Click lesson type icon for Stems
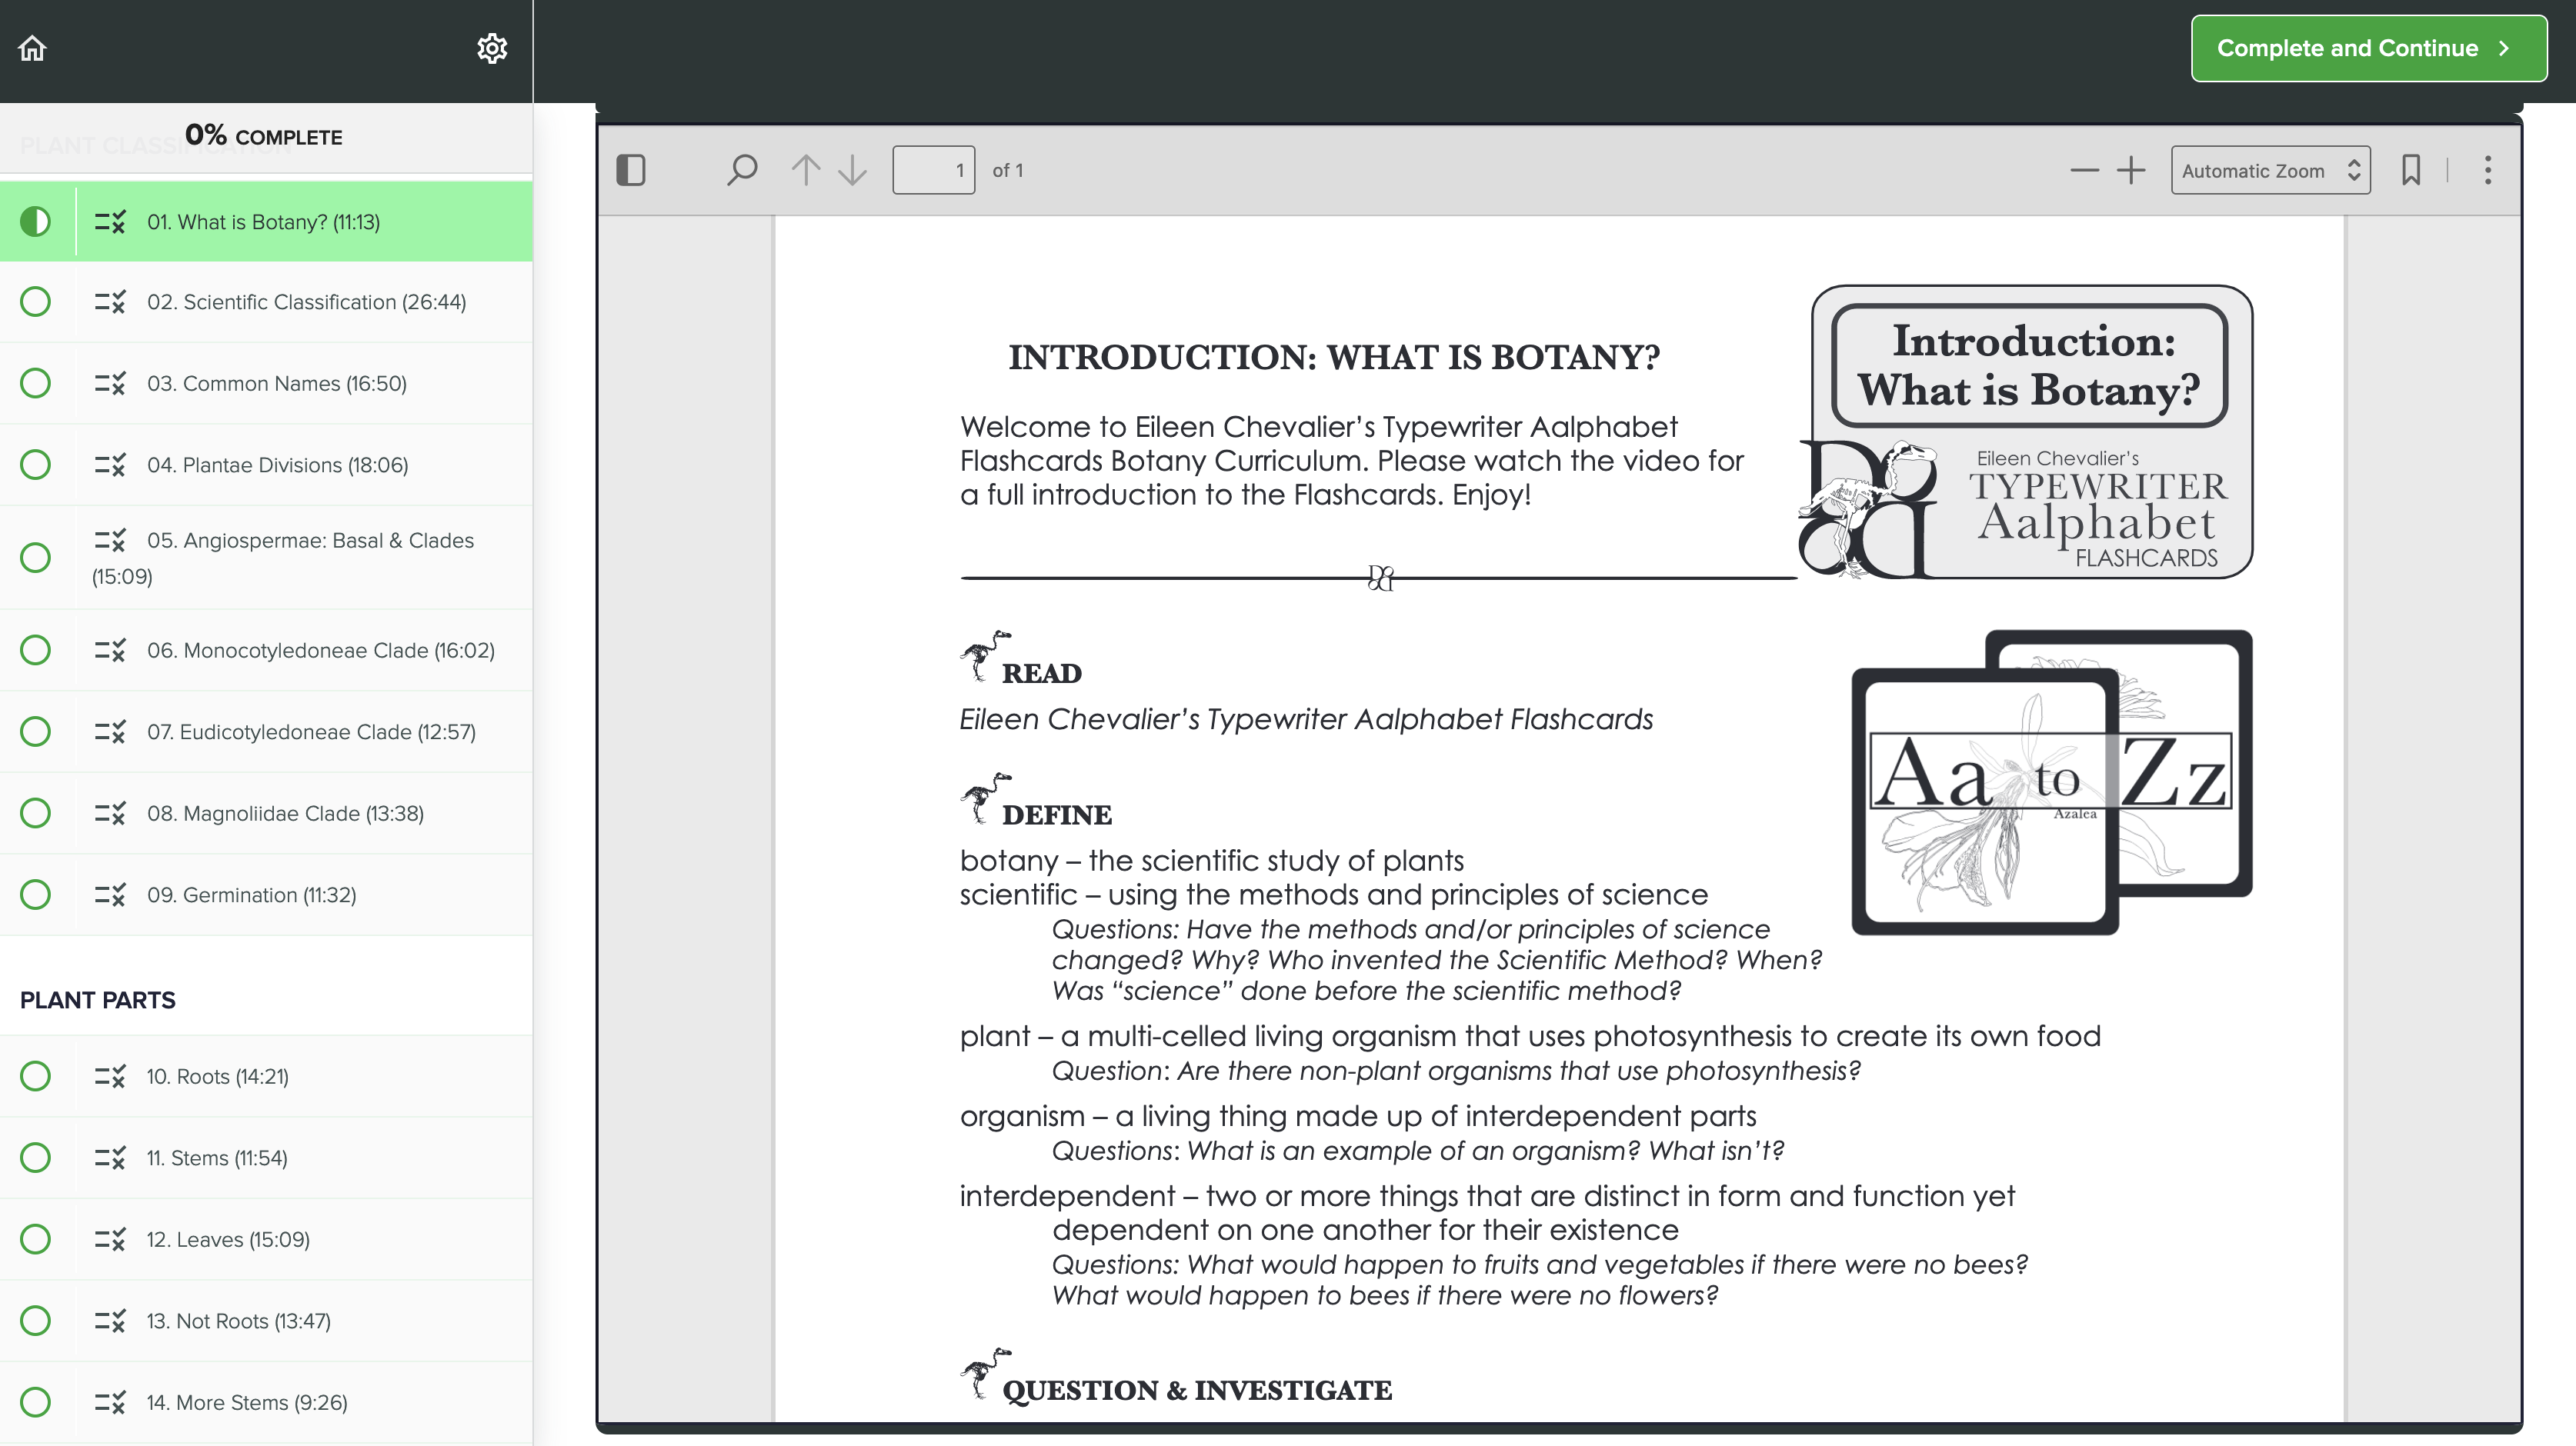Image resolution: width=2576 pixels, height=1446 pixels. tap(110, 1157)
